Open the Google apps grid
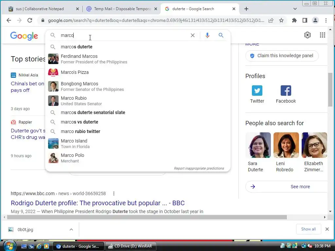Image resolution: width=335 pixels, height=251 pixels. tap(322, 35)
